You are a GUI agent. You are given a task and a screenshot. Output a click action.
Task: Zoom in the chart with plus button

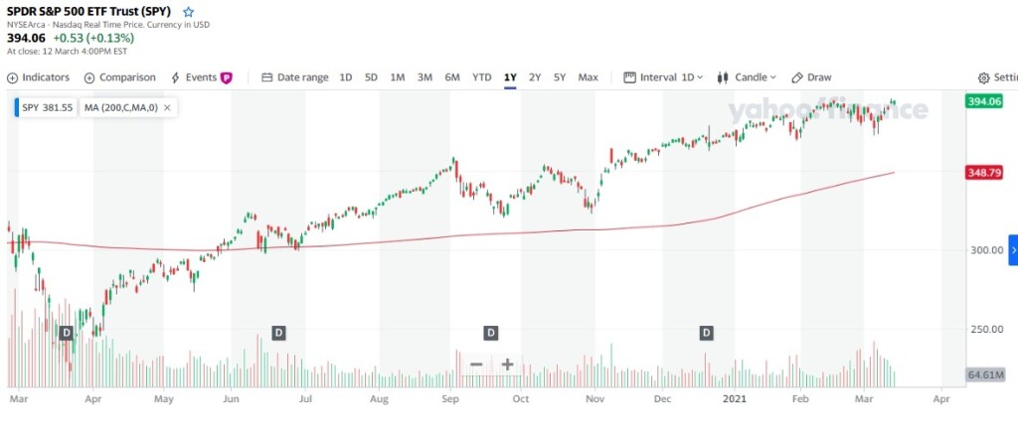[x=507, y=364]
